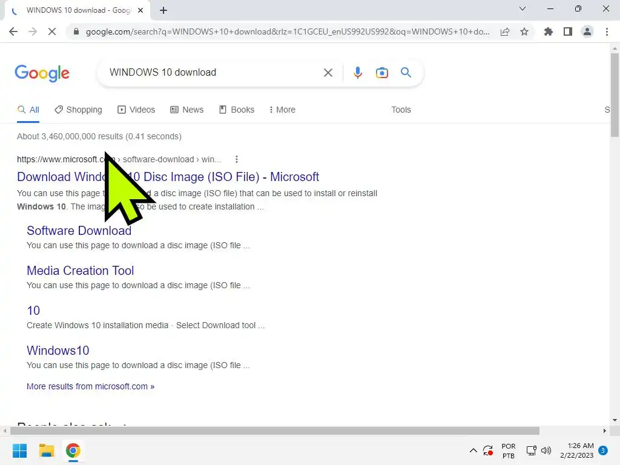Image resolution: width=620 pixels, height=465 pixels.
Task: Expand the tab search chevron
Action: pos(523,8)
